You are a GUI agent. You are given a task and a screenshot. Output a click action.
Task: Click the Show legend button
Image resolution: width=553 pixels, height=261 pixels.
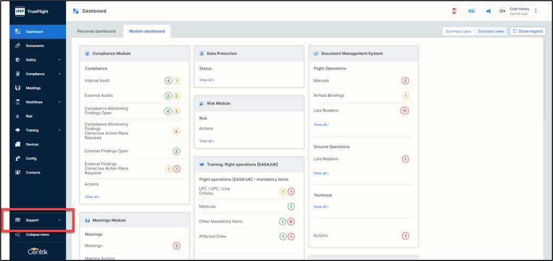point(528,32)
